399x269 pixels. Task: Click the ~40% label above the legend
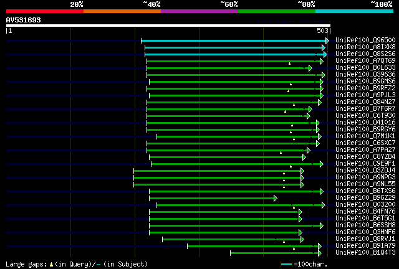(x=151, y=4)
